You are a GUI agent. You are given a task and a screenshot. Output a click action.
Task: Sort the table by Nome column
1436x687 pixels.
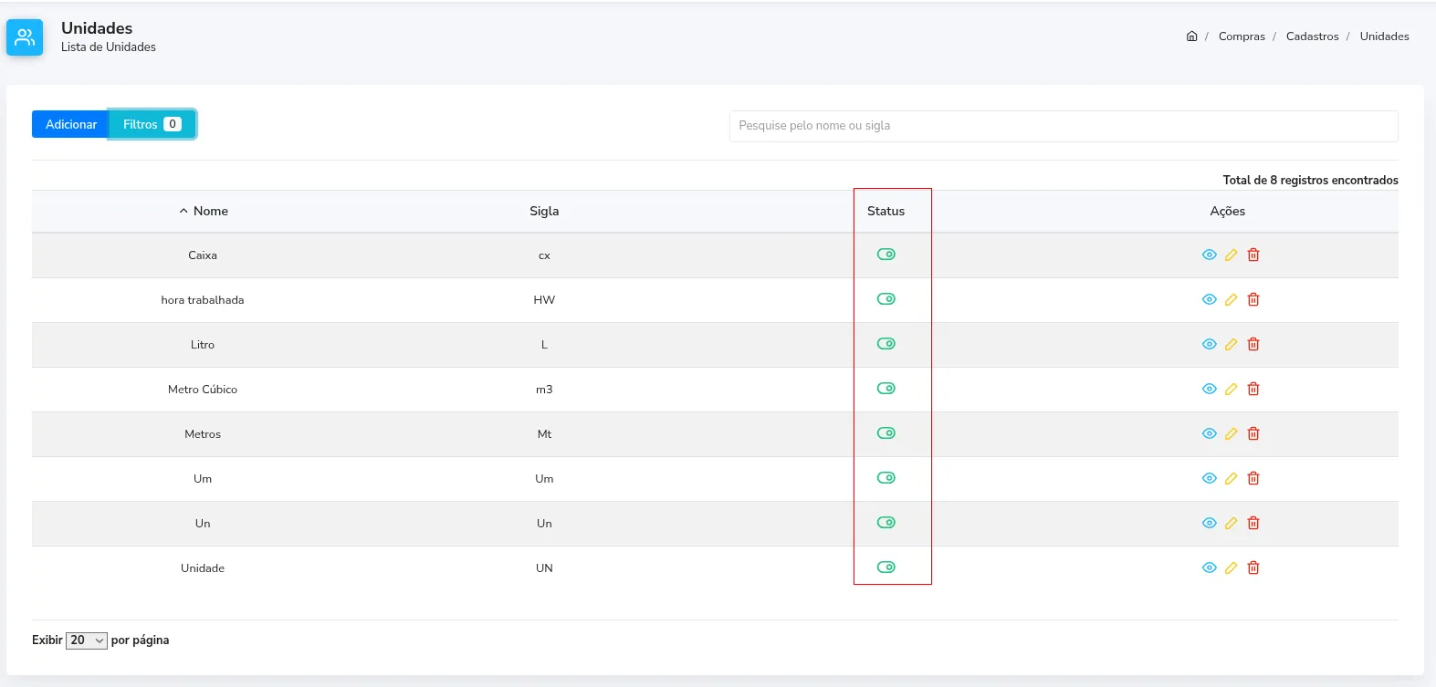pyautogui.click(x=203, y=212)
